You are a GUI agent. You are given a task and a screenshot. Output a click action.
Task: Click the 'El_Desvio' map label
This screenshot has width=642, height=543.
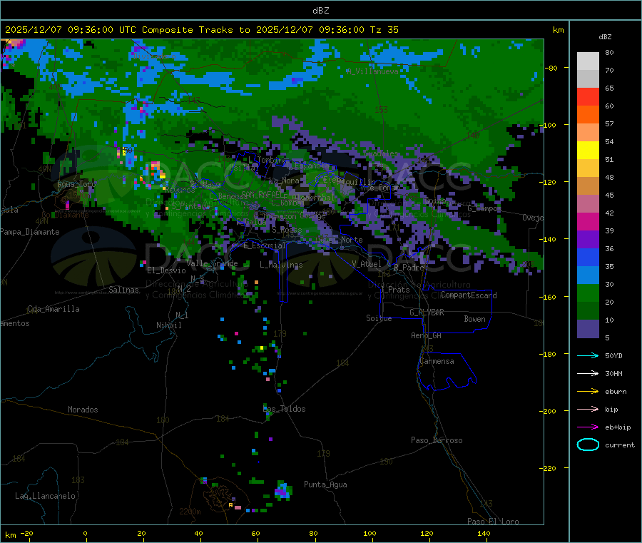pos(166,270)
